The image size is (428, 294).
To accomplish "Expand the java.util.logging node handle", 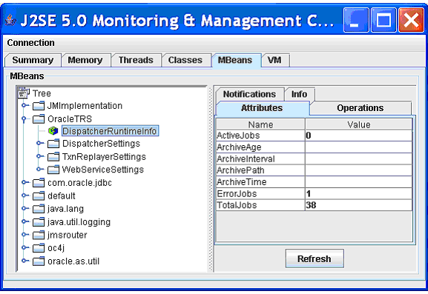I will (25, 221).
